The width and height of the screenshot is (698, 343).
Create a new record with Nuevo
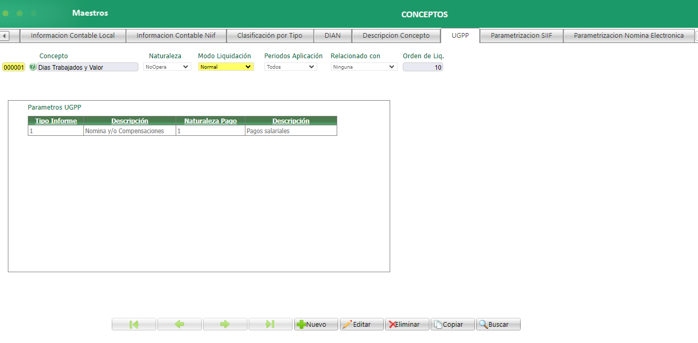click(316, 324)
